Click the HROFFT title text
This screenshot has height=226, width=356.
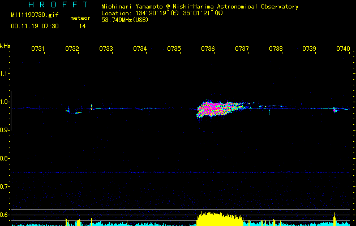coord(58,5)
